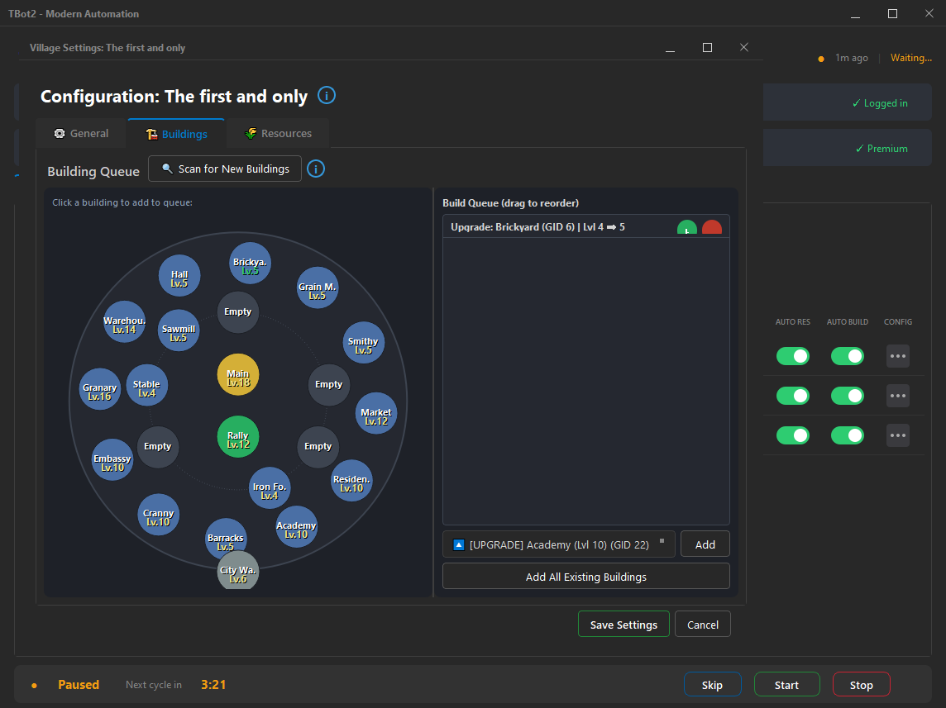The image size is (946, 708).
Task: Switch to the Resources tab
Action: point(277,134)
